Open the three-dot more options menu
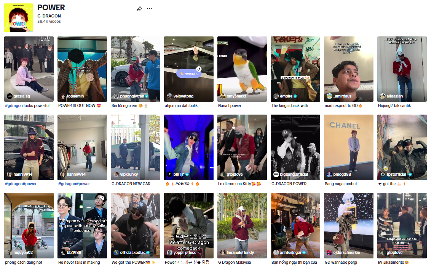Viewport: 434px width, 266px height. 149,9
